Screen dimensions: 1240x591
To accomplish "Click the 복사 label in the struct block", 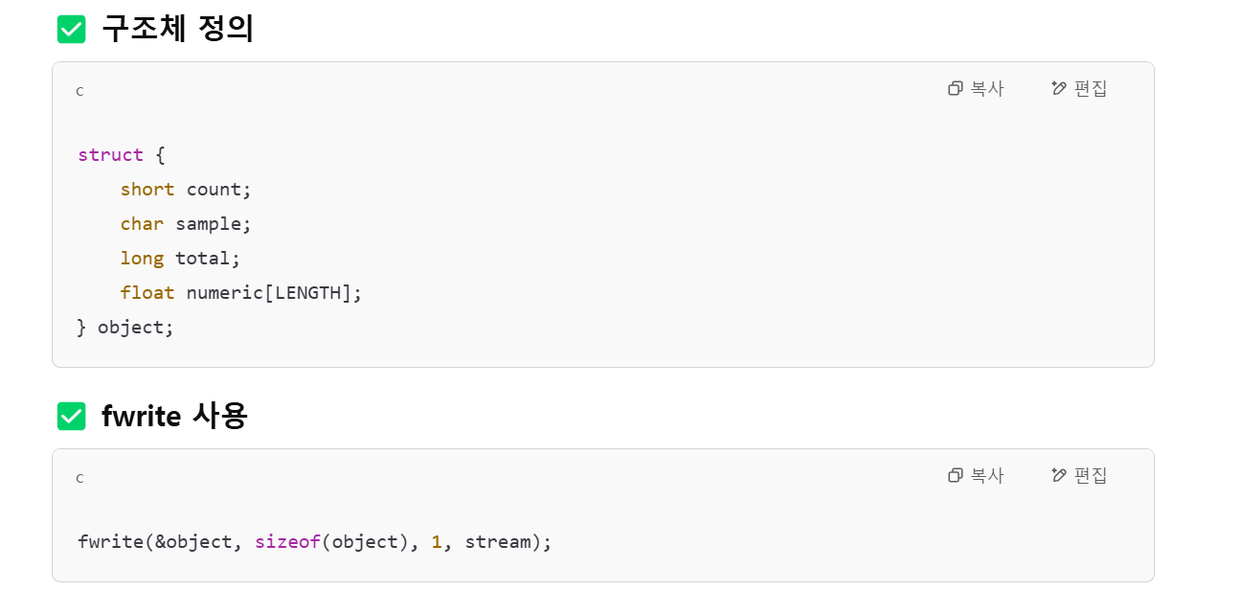I will point(987,88).
